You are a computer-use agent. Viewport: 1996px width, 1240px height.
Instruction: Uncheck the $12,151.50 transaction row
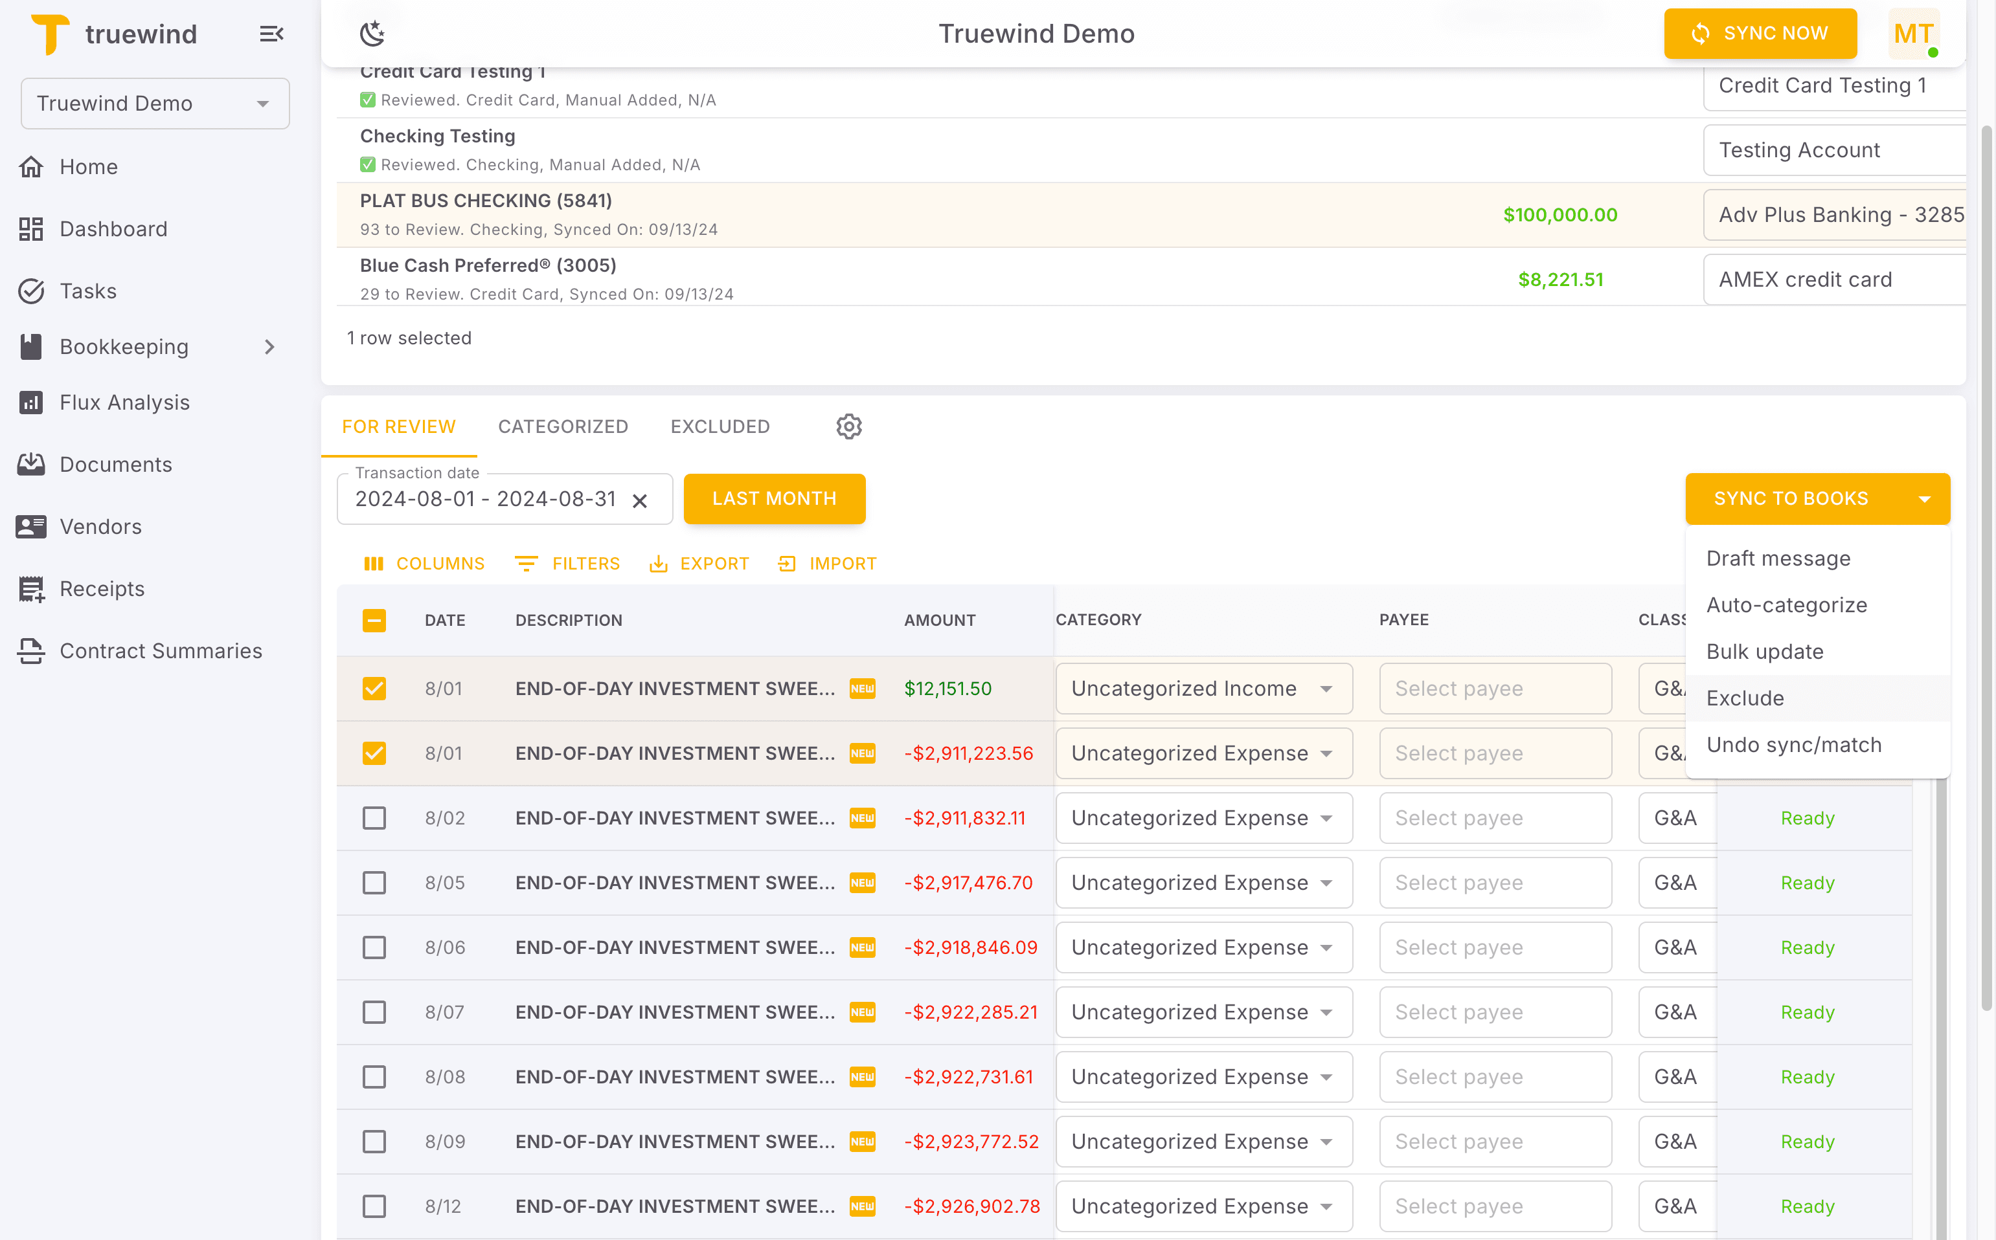[374, 689]
